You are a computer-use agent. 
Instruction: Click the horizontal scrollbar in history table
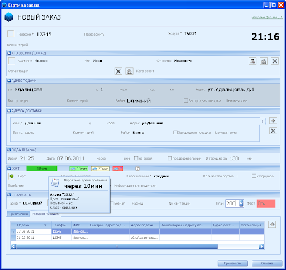point(137,247)
